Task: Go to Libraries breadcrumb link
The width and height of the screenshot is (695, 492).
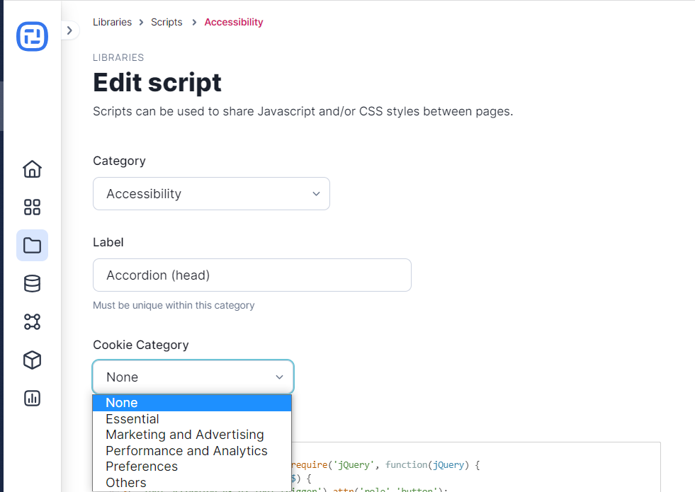Action: click(x=112, y=22)
